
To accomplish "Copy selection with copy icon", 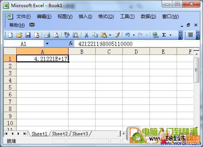I will pyautogui.click(x=95, y=35).
